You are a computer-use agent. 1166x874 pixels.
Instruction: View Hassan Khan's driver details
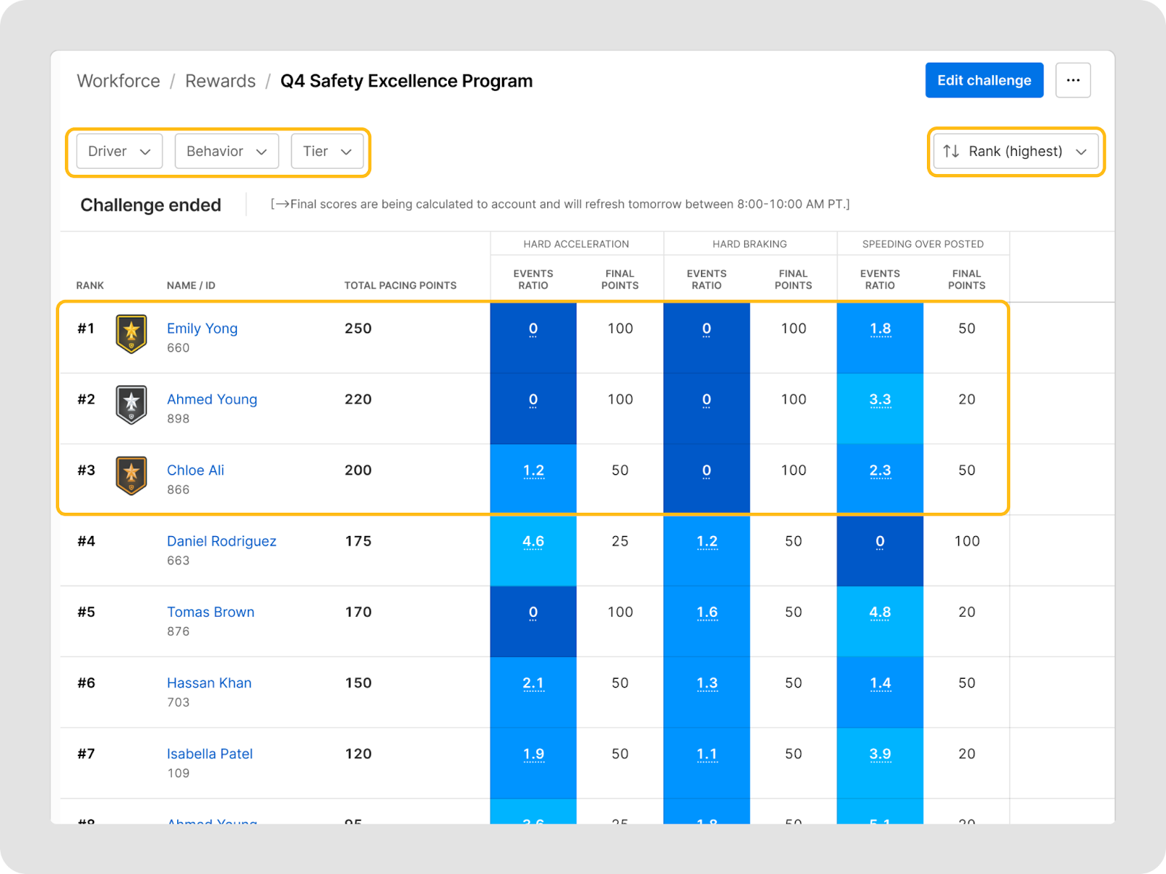[x=209, y=683]
